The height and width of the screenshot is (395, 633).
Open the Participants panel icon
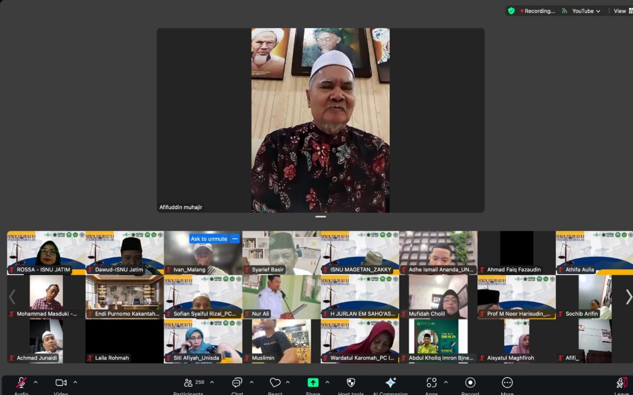pos(188,383)
